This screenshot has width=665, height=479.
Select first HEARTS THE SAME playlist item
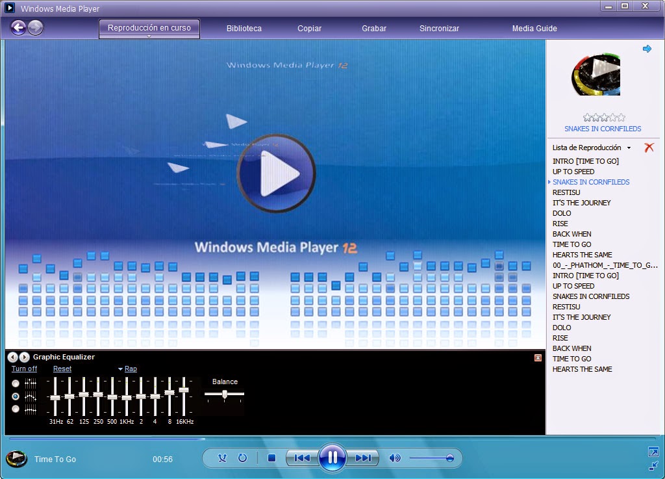tap(582, 255)
